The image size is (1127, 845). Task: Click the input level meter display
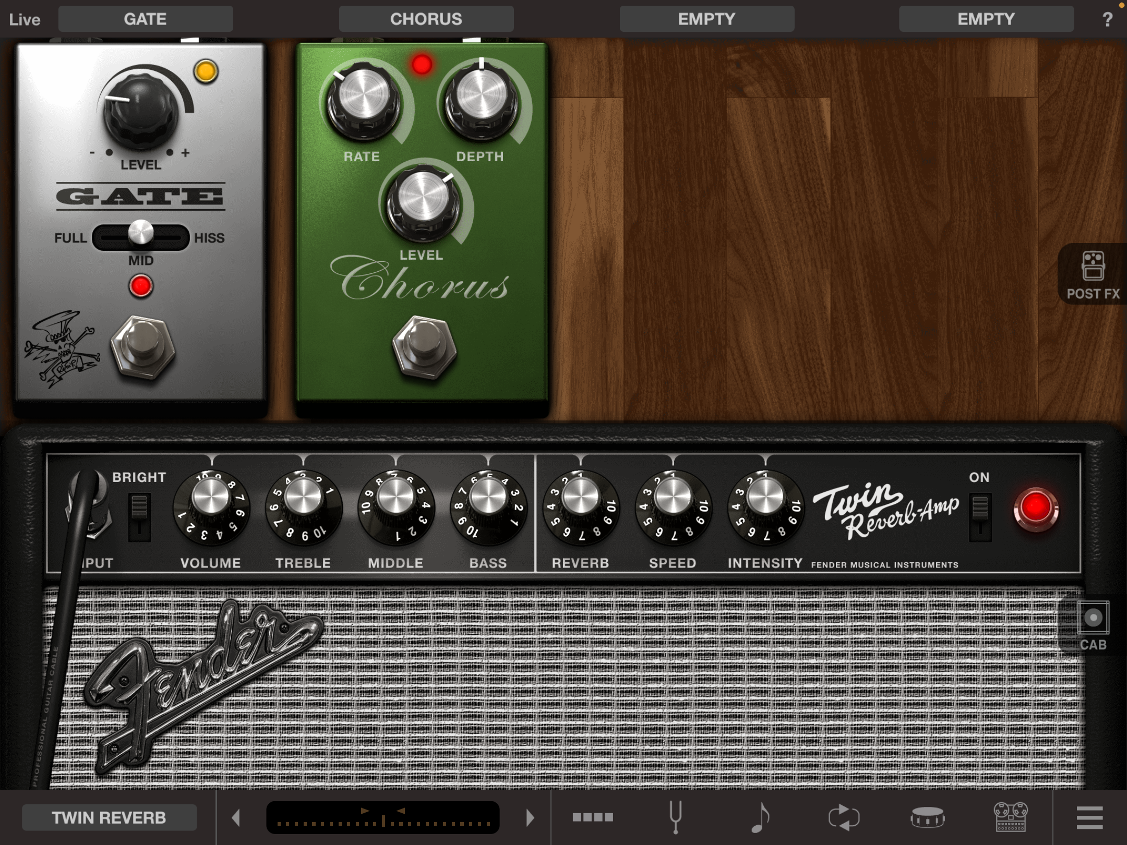tap(383, 817)
